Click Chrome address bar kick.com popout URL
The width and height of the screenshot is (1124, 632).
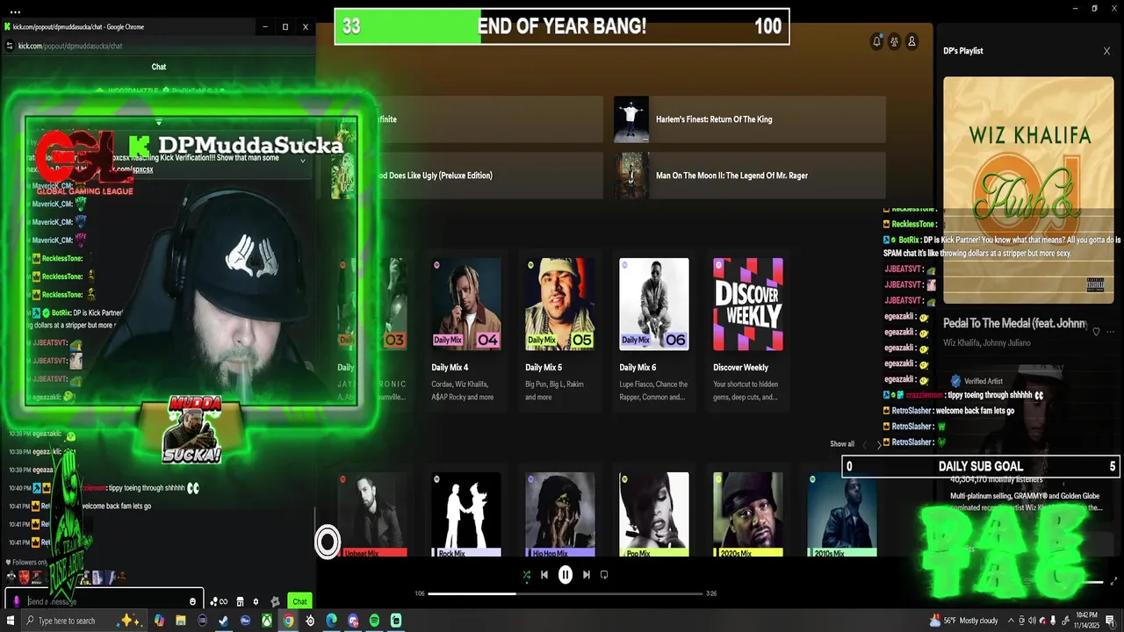[x=70, y=46]
